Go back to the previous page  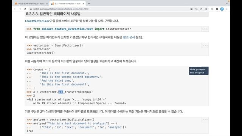tap(15, 9)
